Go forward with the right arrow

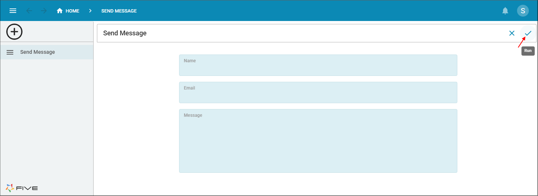click(44, 11)
